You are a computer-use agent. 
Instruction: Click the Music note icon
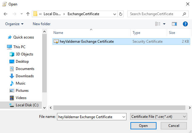tap(12, 83)
